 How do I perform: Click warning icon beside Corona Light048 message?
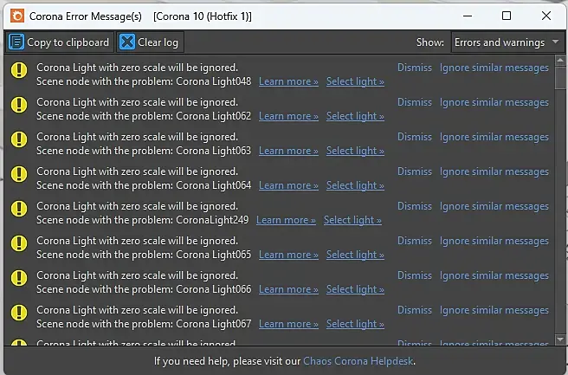pyautogui.click(x=19, y=74)
